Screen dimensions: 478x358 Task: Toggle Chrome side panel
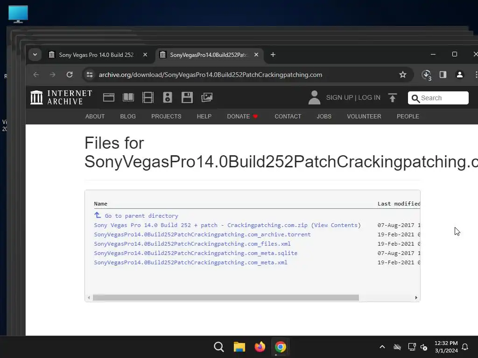(x=443, y=75)
